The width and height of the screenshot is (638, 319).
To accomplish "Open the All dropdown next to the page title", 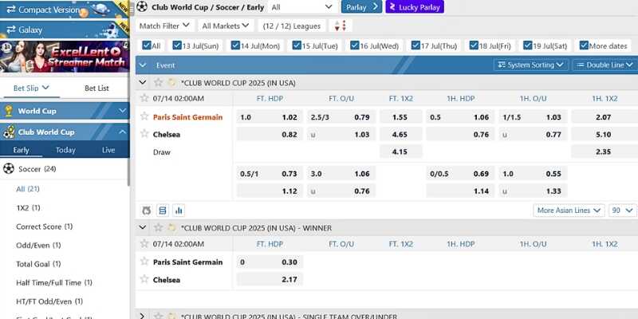I will [302, 7].
